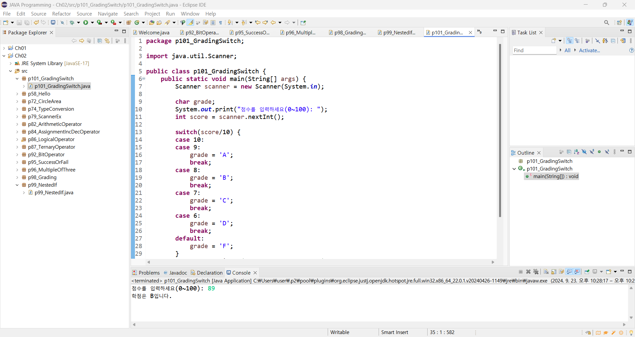
Task: Open New Task dropdown in Task List
Action: pos(560,41)
